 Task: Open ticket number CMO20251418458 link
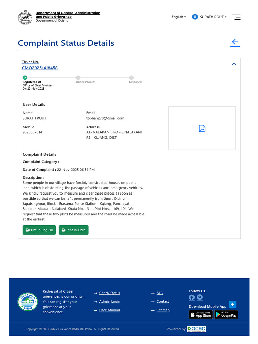coord(40,68)
